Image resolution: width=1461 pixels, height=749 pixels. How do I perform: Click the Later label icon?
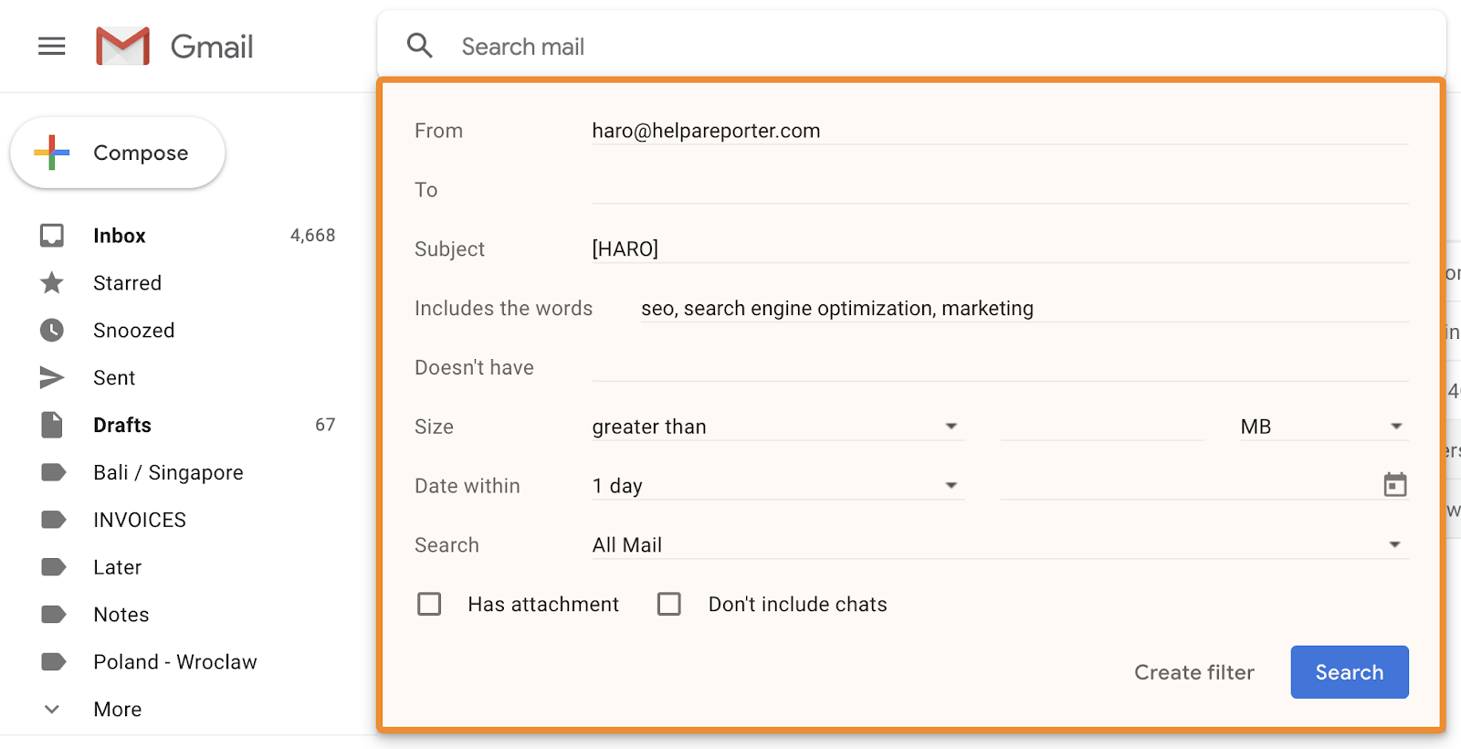(54, 567)
